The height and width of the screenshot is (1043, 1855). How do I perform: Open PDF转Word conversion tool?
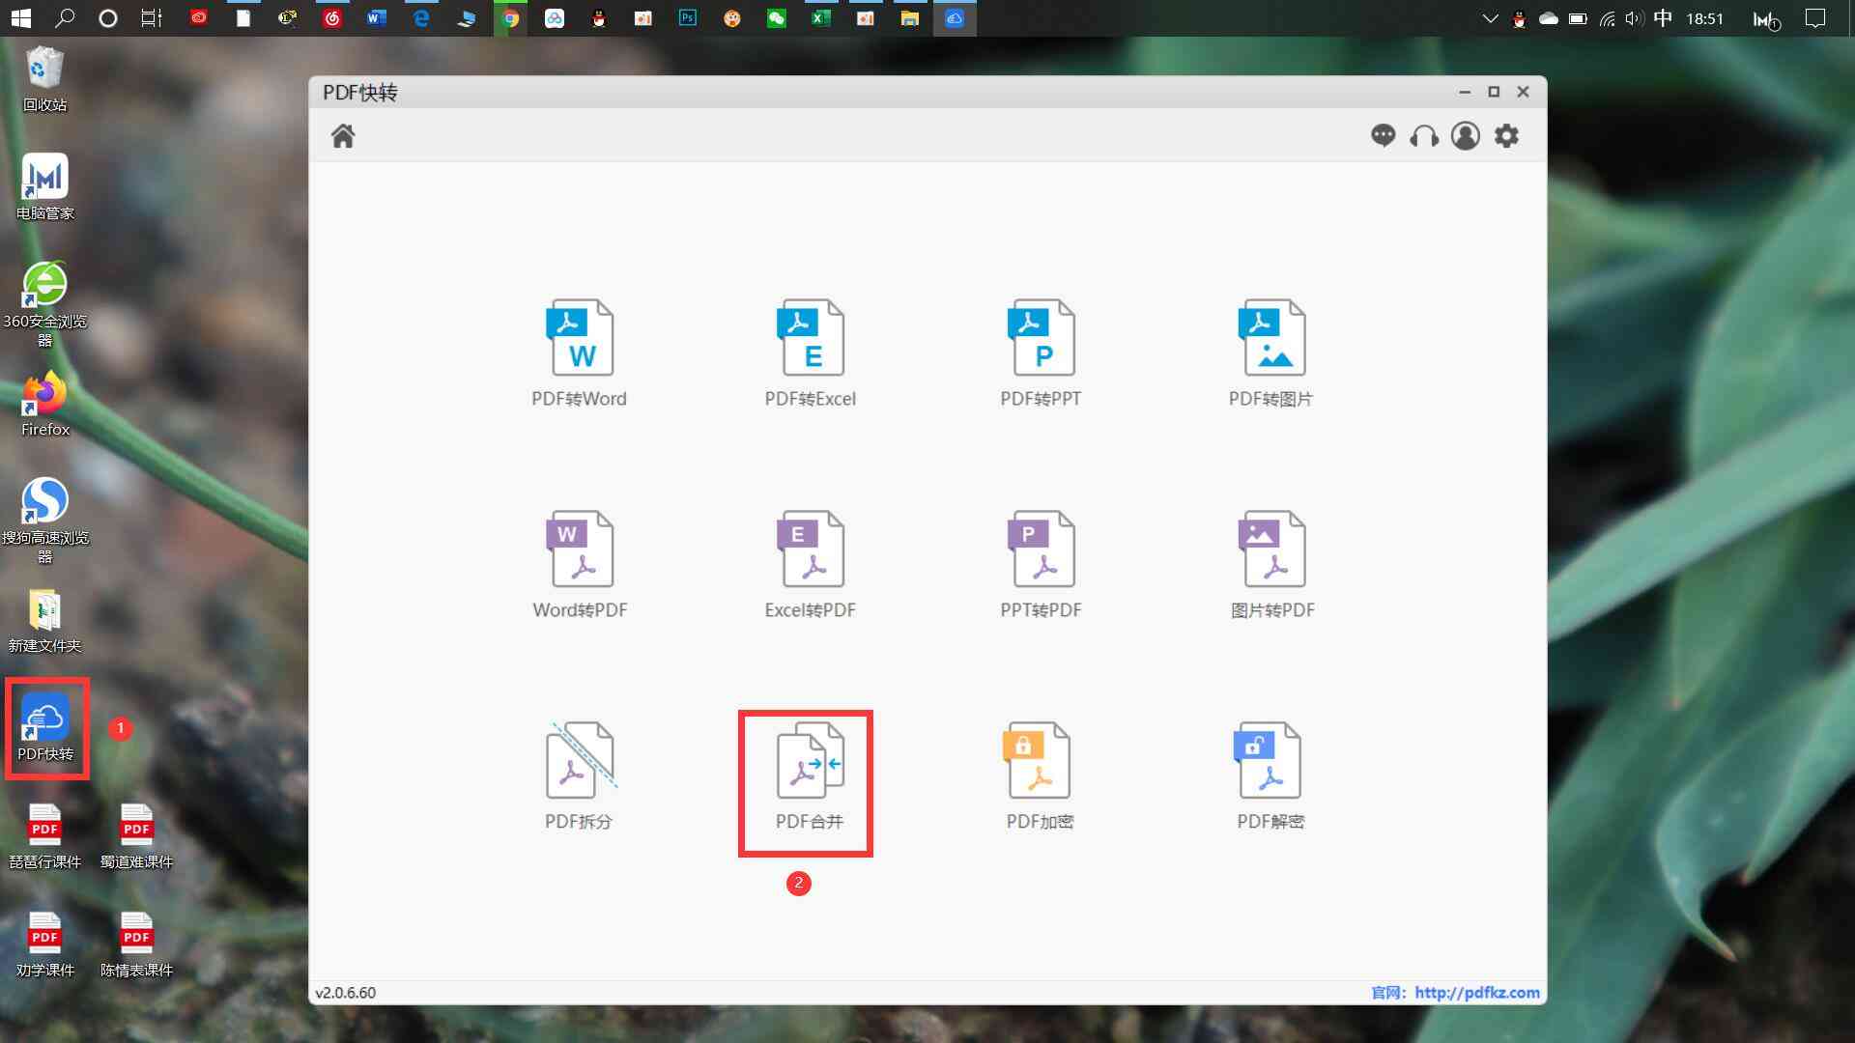coord(579,352)
